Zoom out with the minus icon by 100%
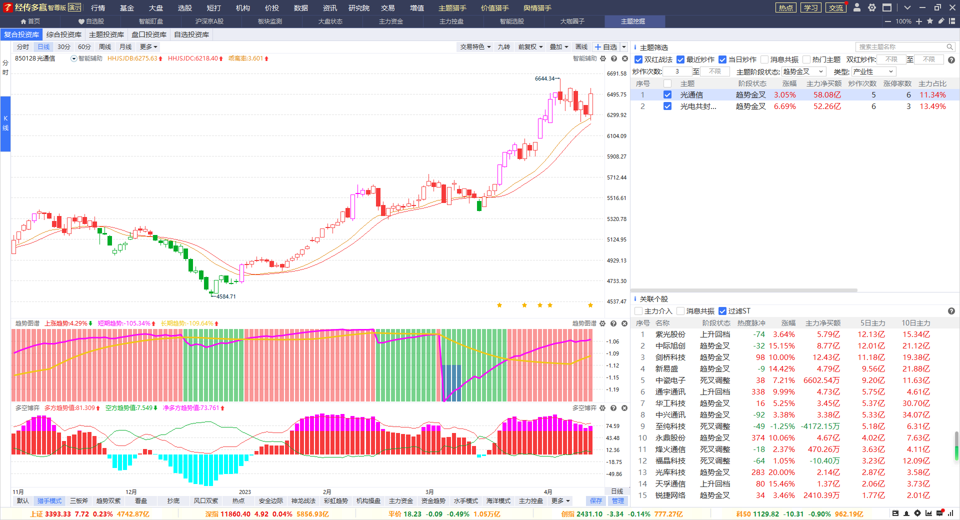The width and height of the screenshot is (960, 520). click(888, 21)
